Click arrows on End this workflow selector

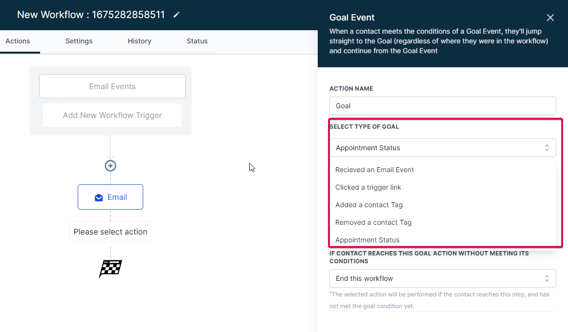(546, 278)
